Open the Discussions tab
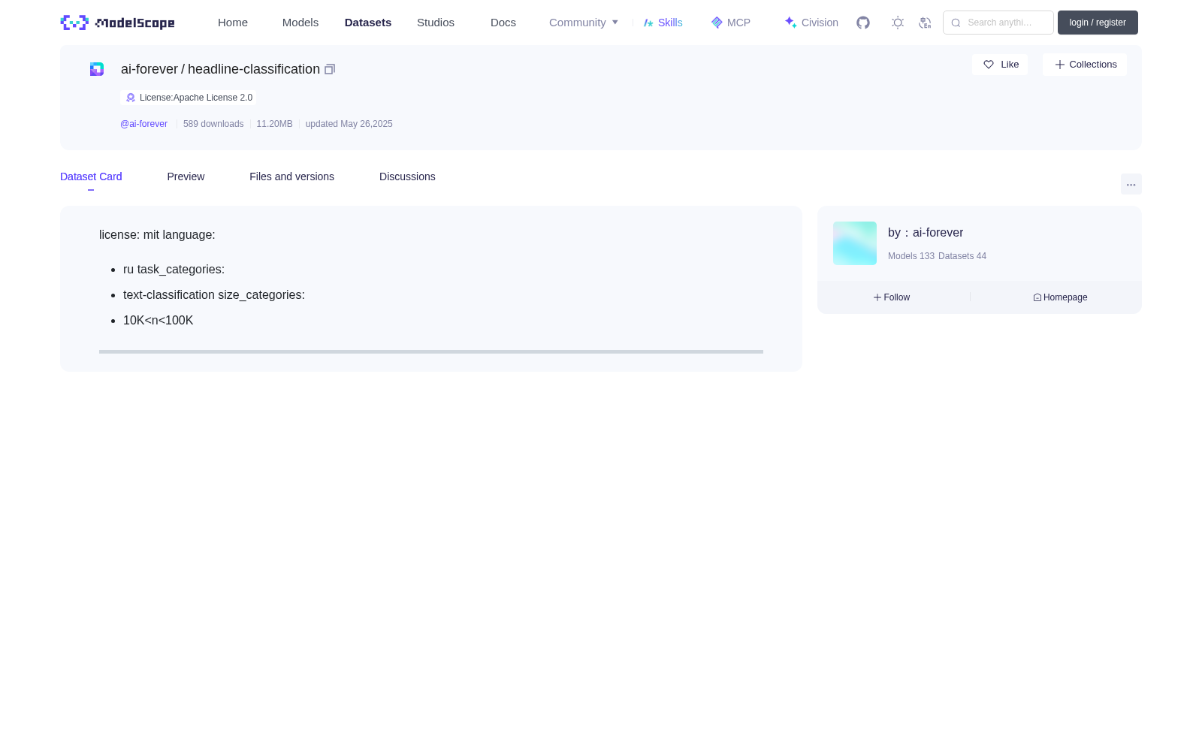 point(407,176)
